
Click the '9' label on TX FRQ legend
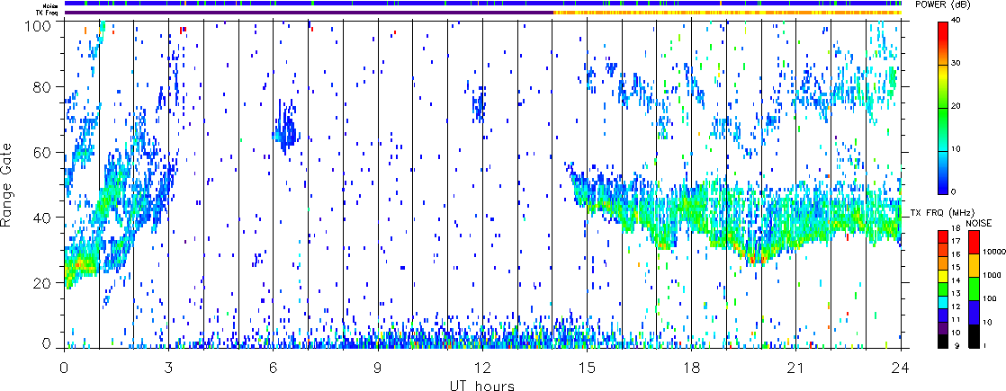957,347
